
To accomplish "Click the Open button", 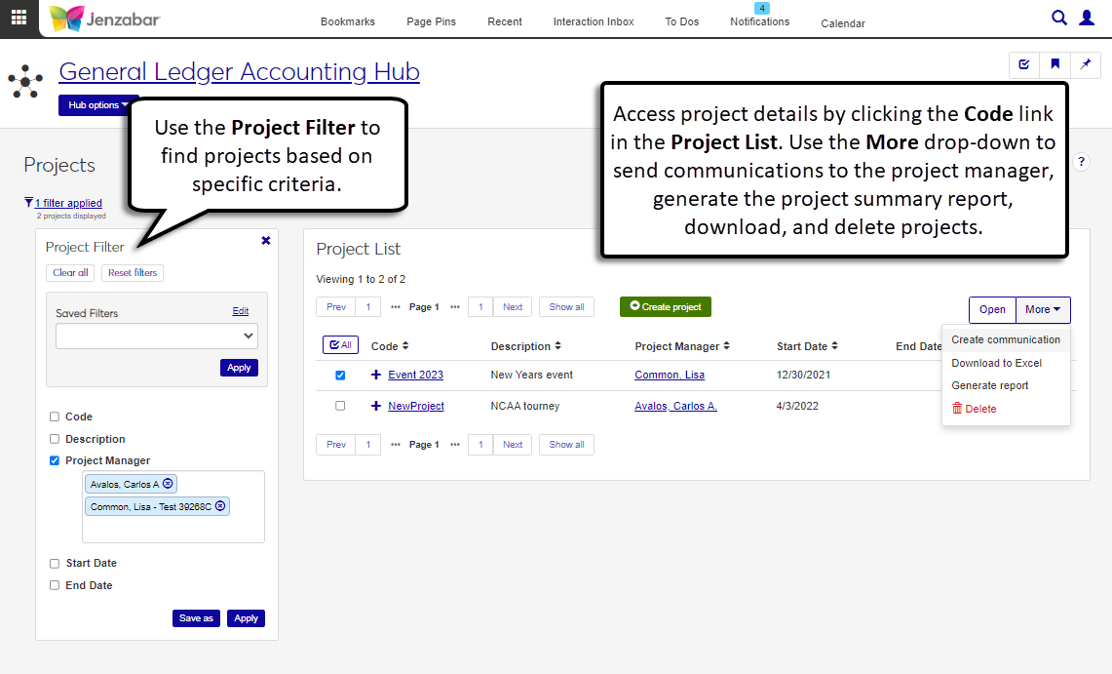I will 992,309.
